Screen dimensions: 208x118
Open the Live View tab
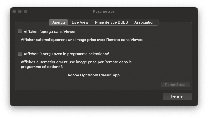tap(80, 22)
